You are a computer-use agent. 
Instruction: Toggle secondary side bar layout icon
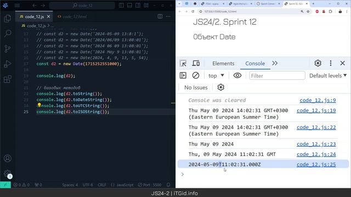click(x=138, y=5)
